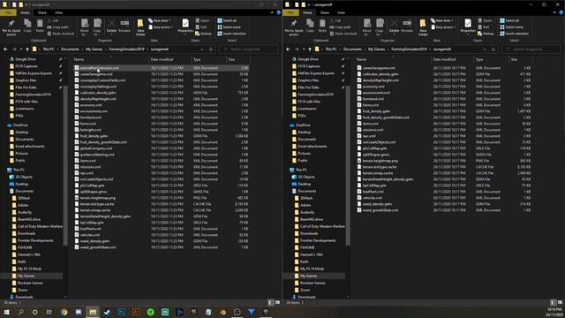
Task: Create a New folder in right window
Action: tap(423, 27)
